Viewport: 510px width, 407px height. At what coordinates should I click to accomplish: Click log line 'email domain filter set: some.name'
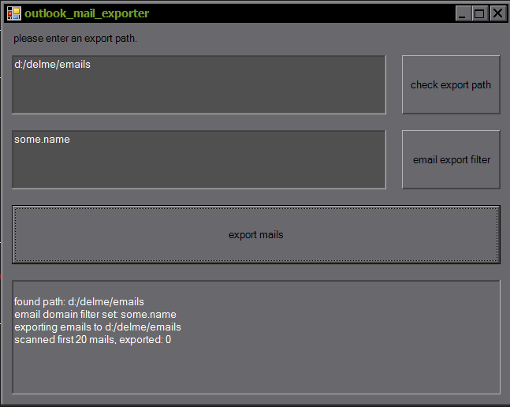click(x=95, y=314)
